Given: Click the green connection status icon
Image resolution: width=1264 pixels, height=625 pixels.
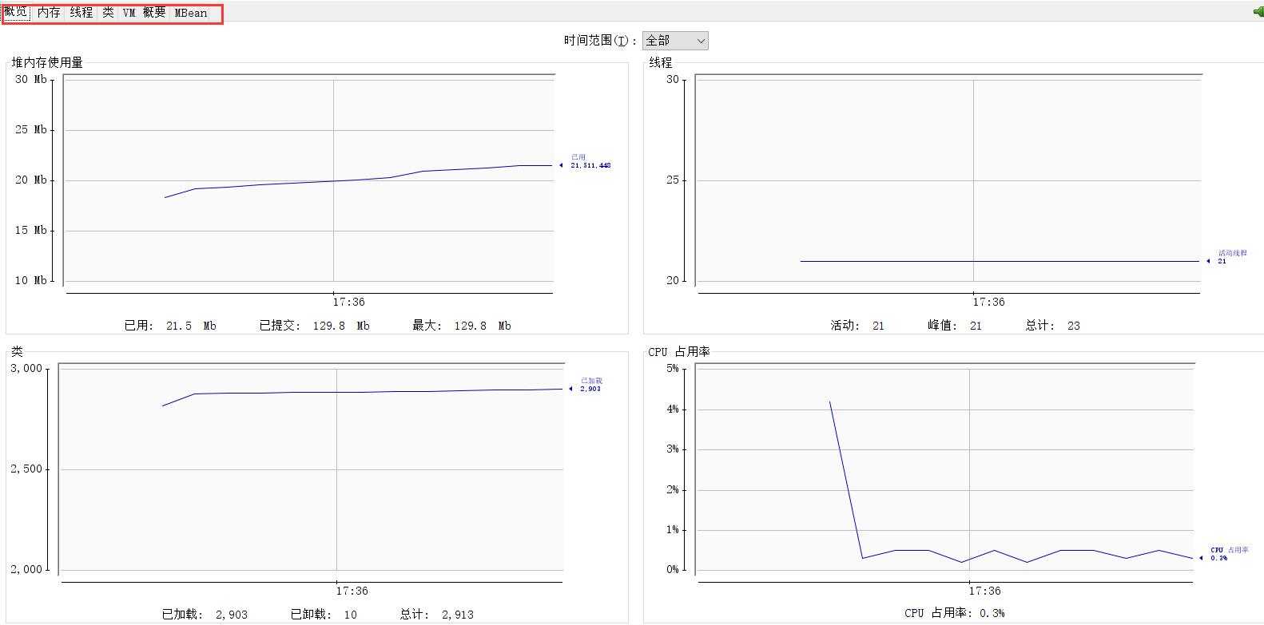Looking at the screenshot, I should pyautogui.click(x=1257, y=12).
